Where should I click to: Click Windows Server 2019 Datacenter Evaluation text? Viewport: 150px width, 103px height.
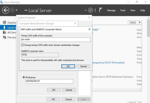coord(112,77)
